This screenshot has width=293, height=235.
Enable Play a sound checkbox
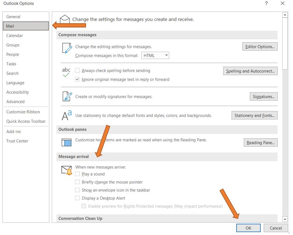[x=77, y=174]
